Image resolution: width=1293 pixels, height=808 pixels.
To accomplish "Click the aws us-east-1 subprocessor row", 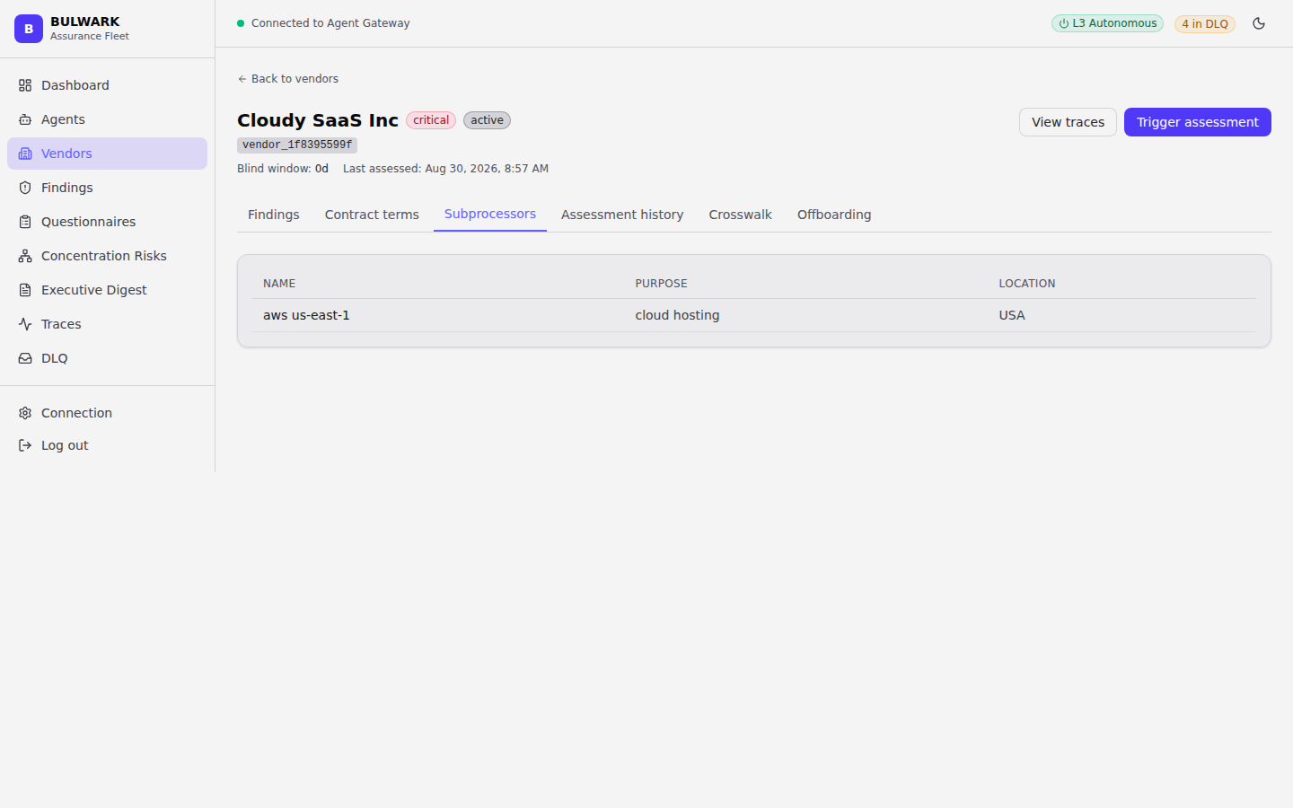I will pos(754,315).
